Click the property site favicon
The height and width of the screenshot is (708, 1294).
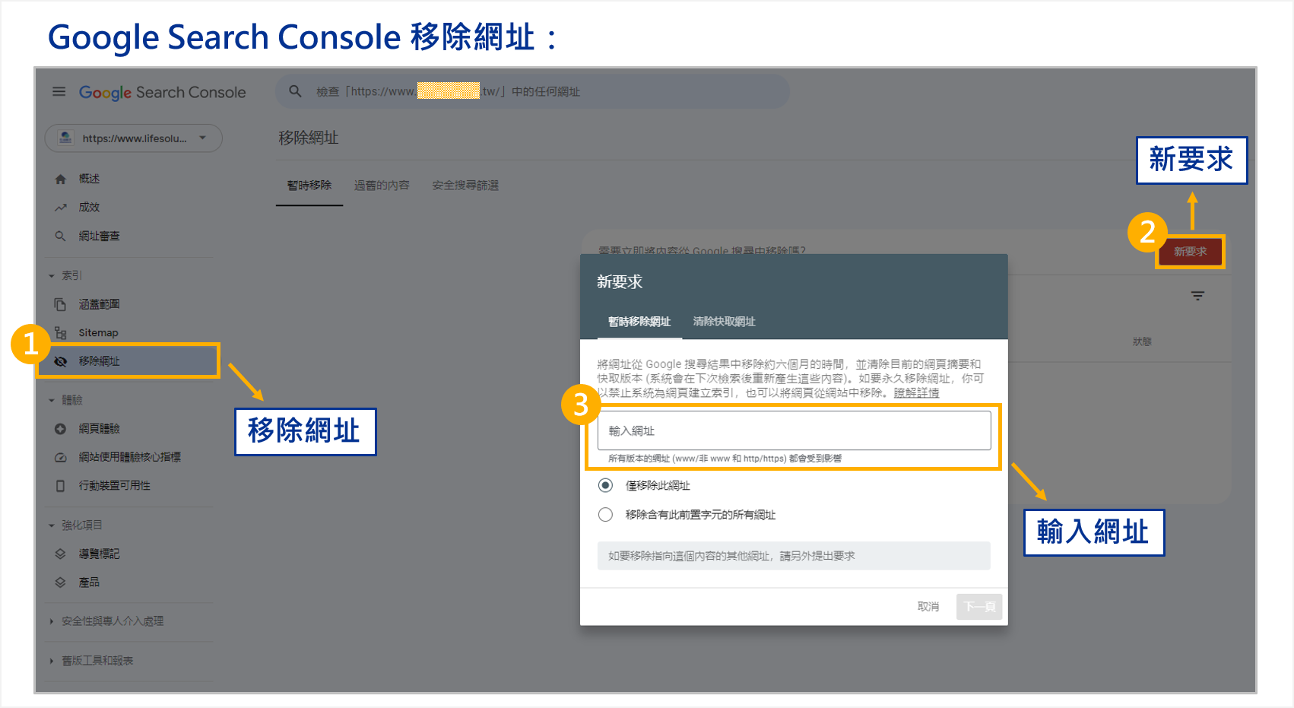click(x=65, y=138)
